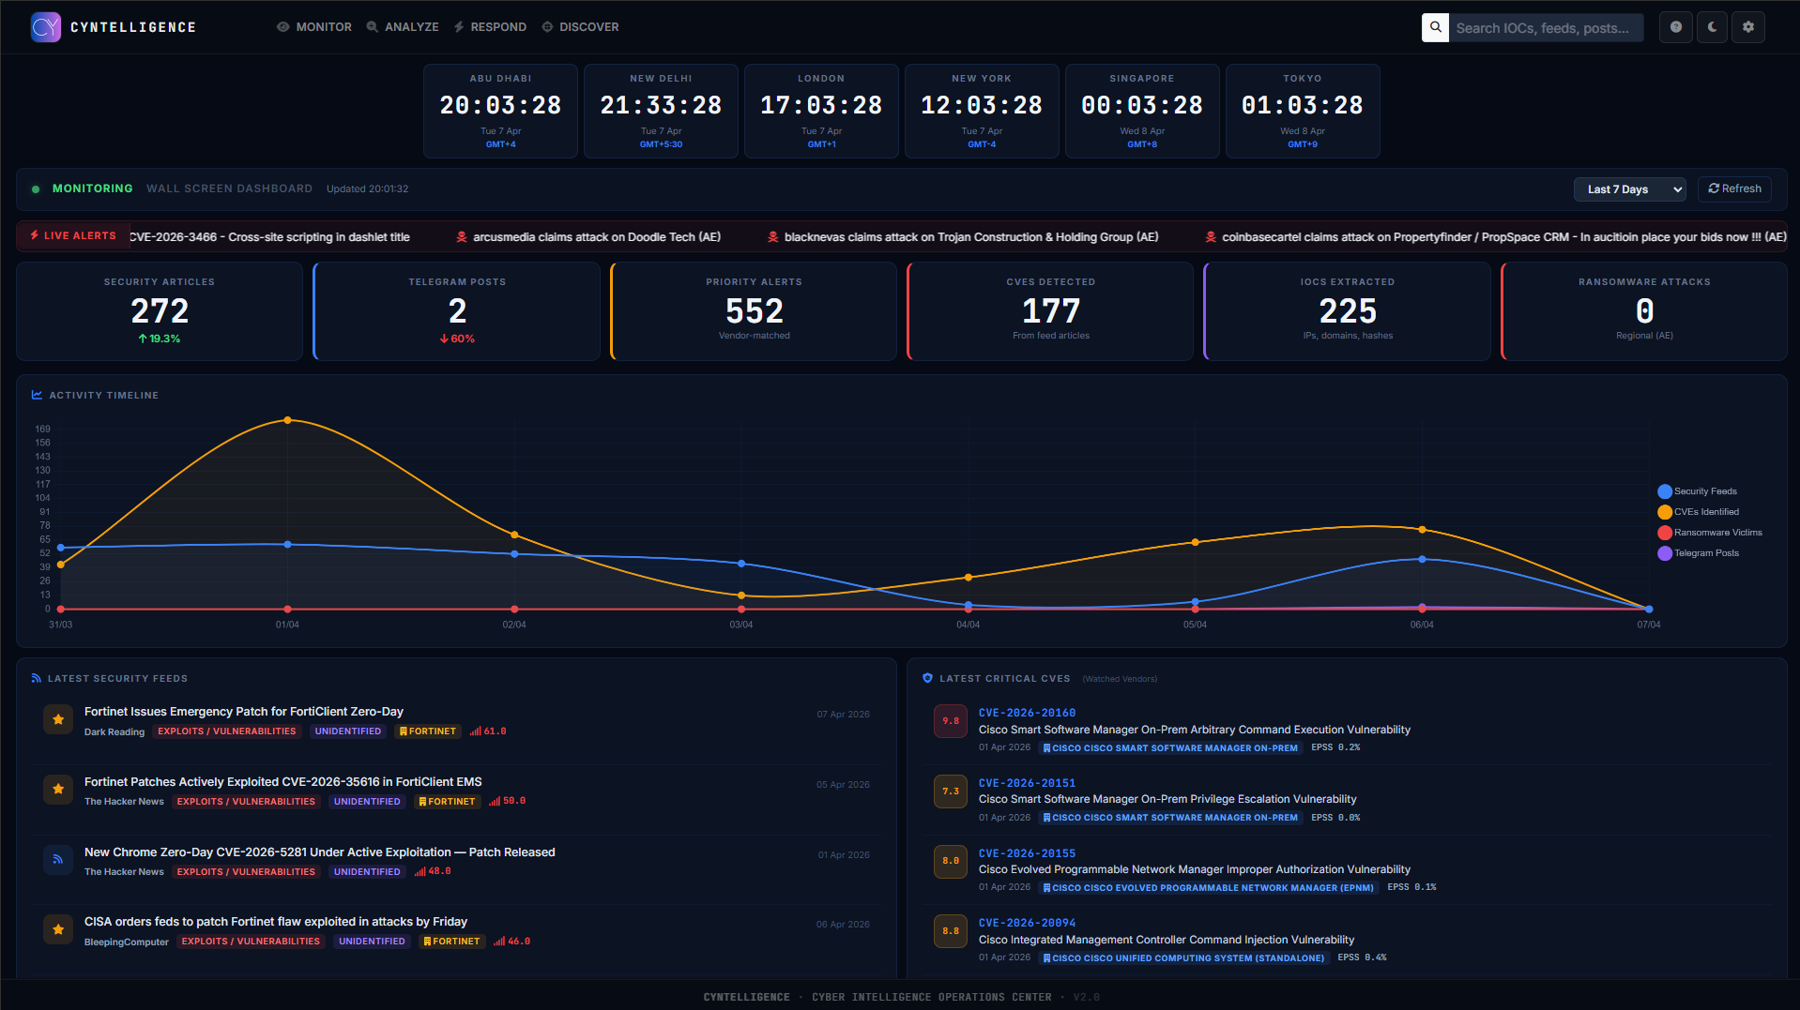
Task: Open the Respond menu
Action: 490,27
